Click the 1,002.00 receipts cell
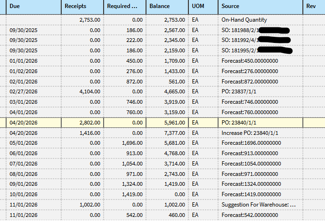 coord(82,205)
